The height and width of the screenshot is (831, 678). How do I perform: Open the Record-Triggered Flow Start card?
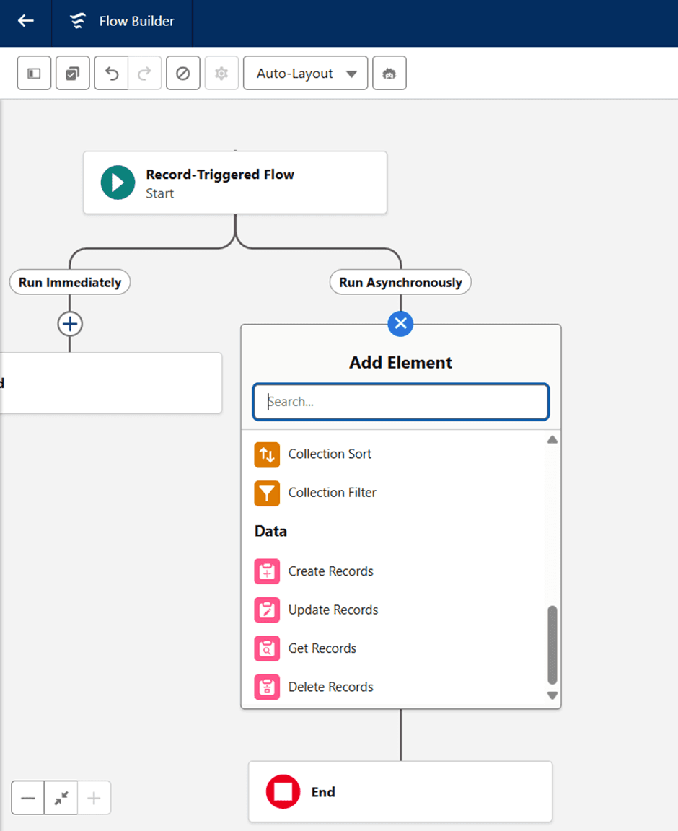(235, 183)
